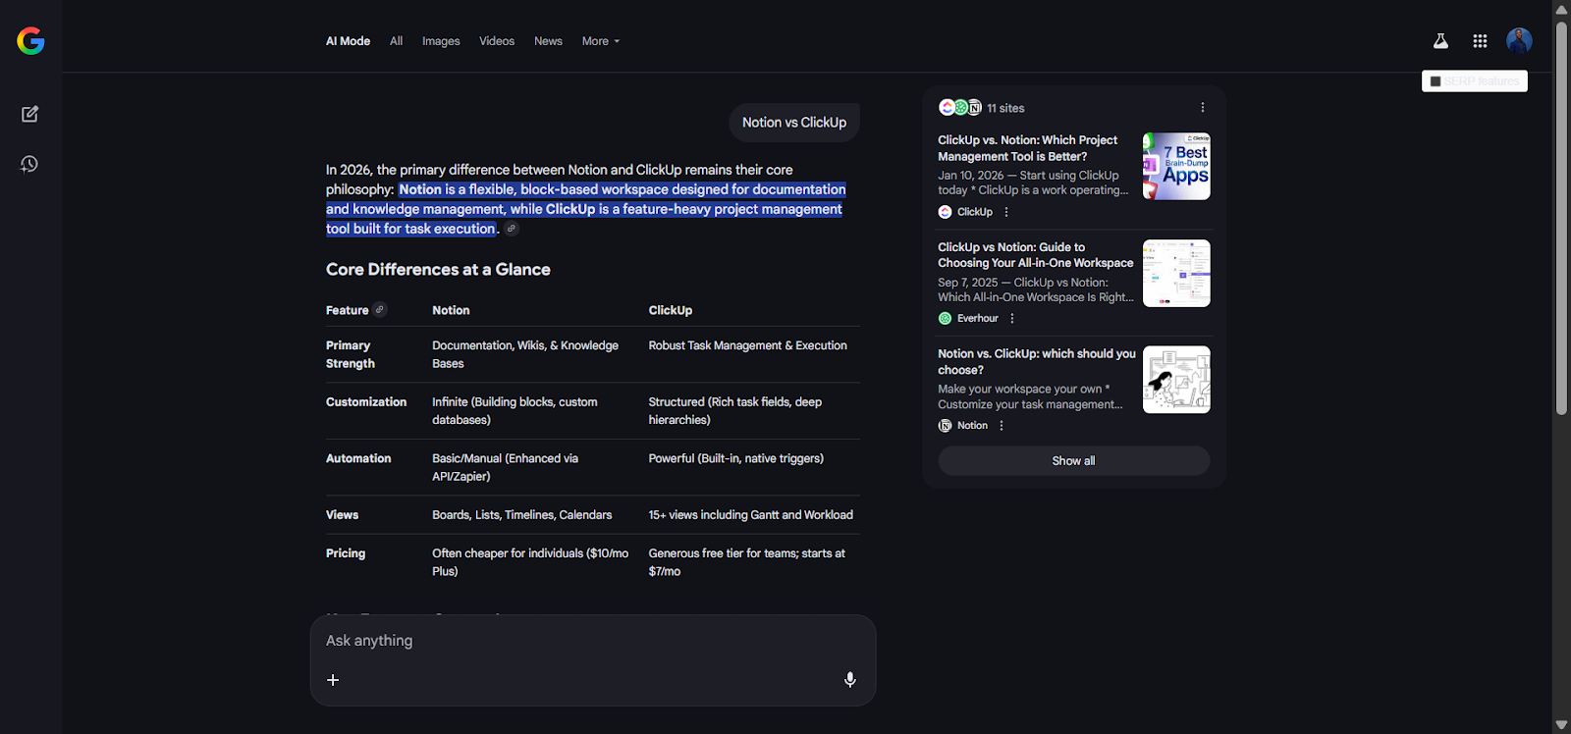Click 'Often cheaper for individuals' cell
This screenshot has width=1571, height=734.
click(x=530, y=562)
